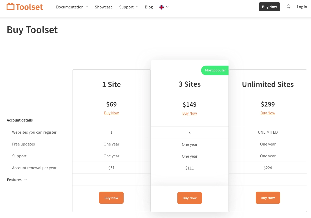Screen dimensions: 311x218
Task: Click the Features chevron icon
Action: click(25, 180)
